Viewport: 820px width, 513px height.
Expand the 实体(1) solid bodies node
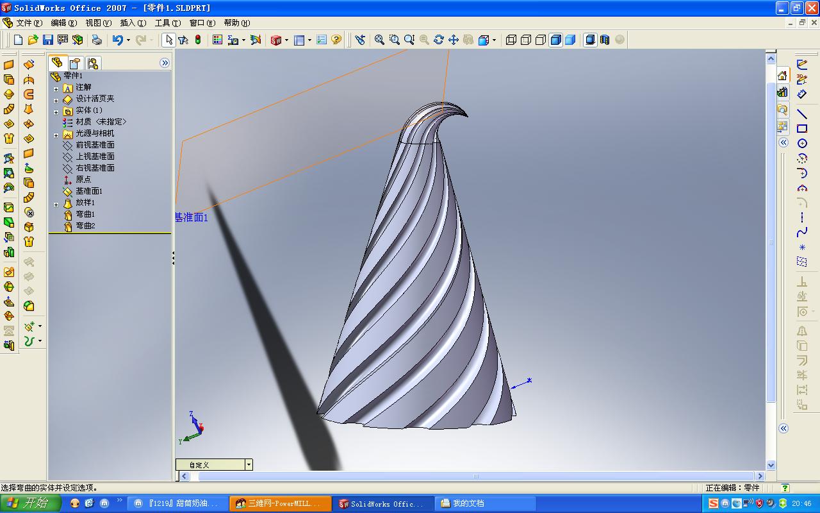(x=56, y=112)
